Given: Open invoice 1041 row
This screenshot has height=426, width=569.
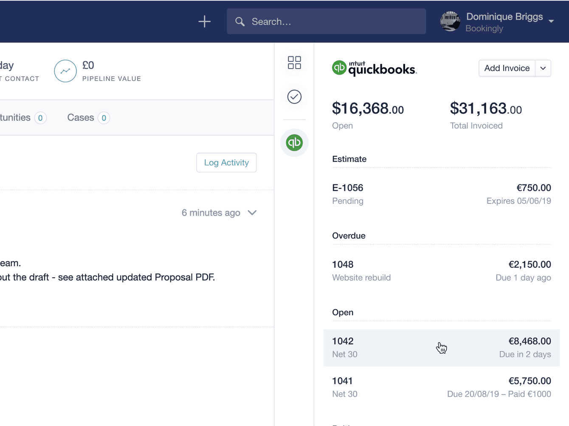Looking at the screenshot, I should pyautogui.click(x=442, y=387).
